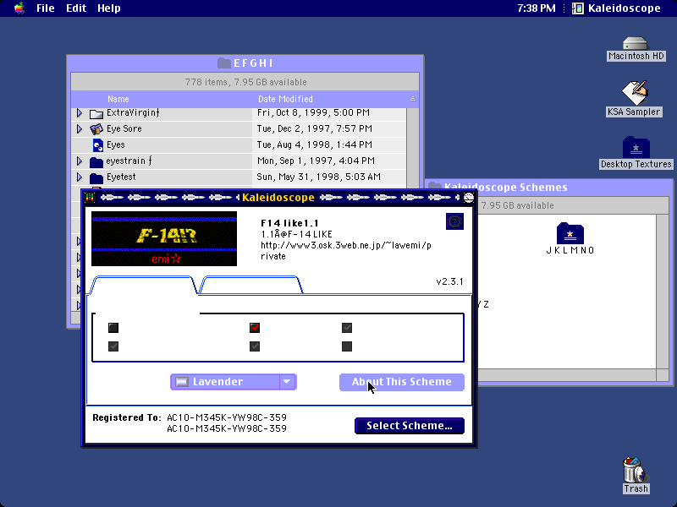The height and width of the screenshot is (507, 677).
Task: Click the Kaleidoscope Schemes horizontal scrollbar
Action: point(567,375)
